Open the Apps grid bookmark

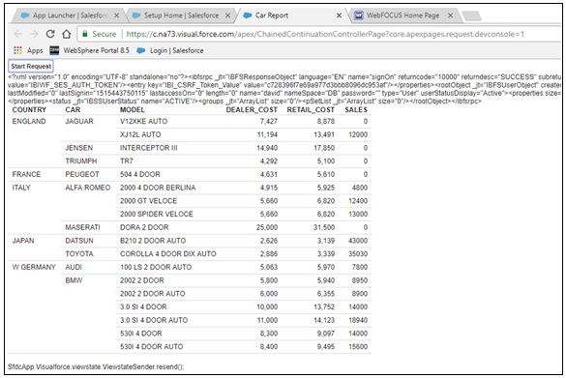(28, 50)
